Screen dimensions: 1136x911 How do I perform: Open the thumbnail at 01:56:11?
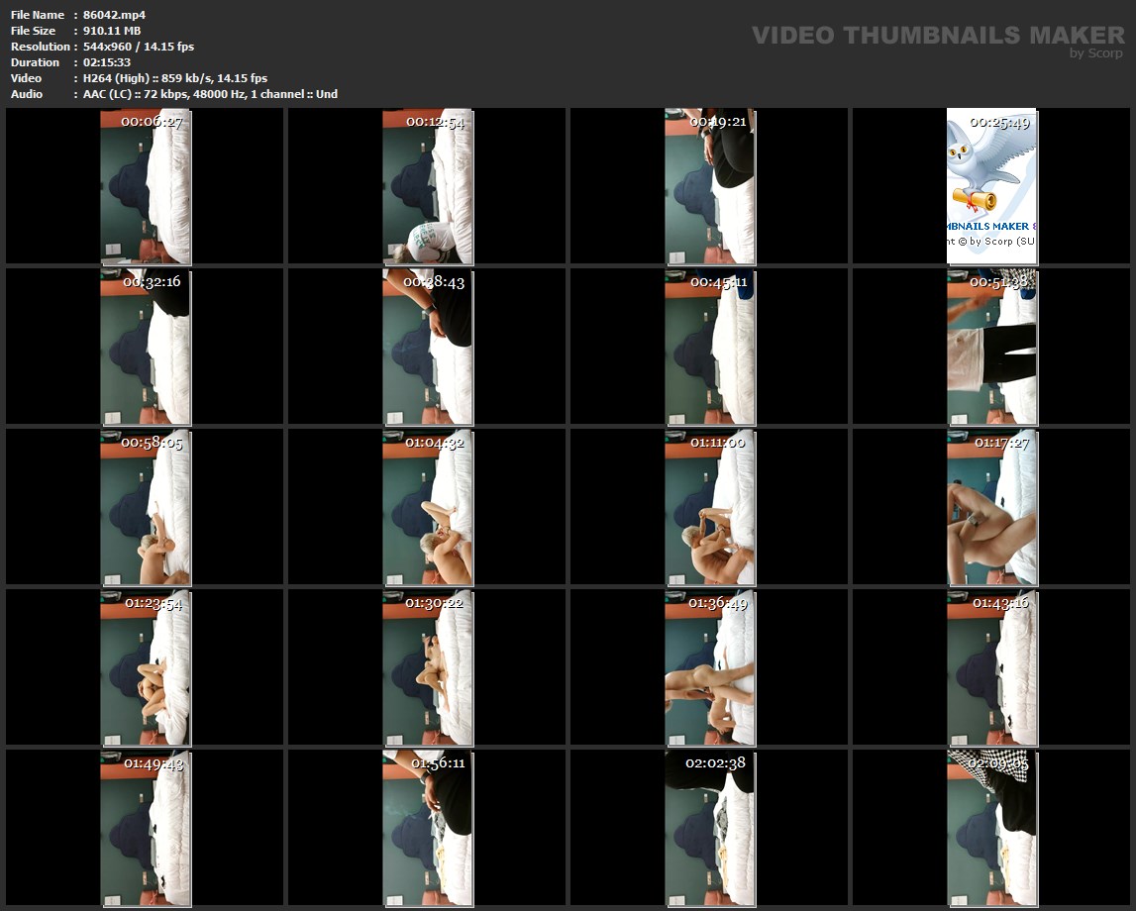pyautogui.click(x=427, y=828)
